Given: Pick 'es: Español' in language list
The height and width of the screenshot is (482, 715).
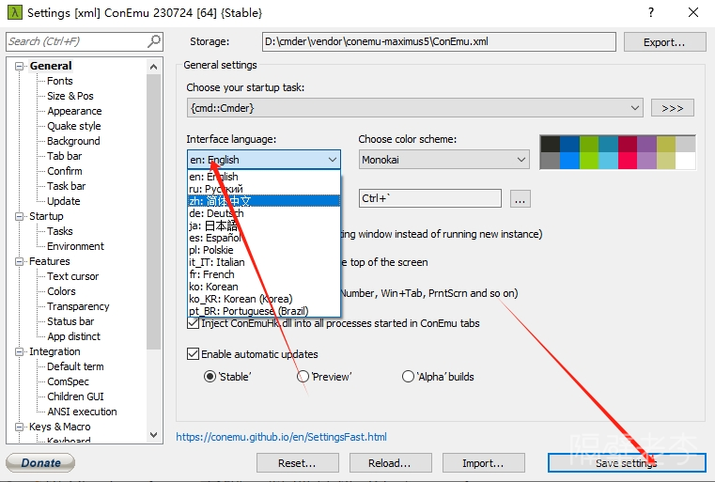Looking at the screenshot, I should tap(264, 238).
